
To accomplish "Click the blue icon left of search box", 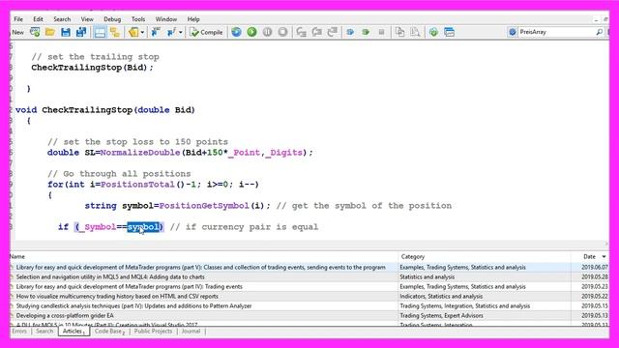I will point(513,32).
